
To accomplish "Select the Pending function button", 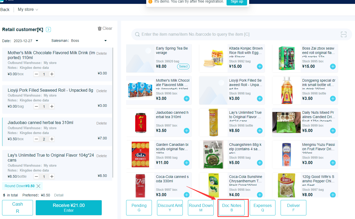I will (x=139, y=208).
